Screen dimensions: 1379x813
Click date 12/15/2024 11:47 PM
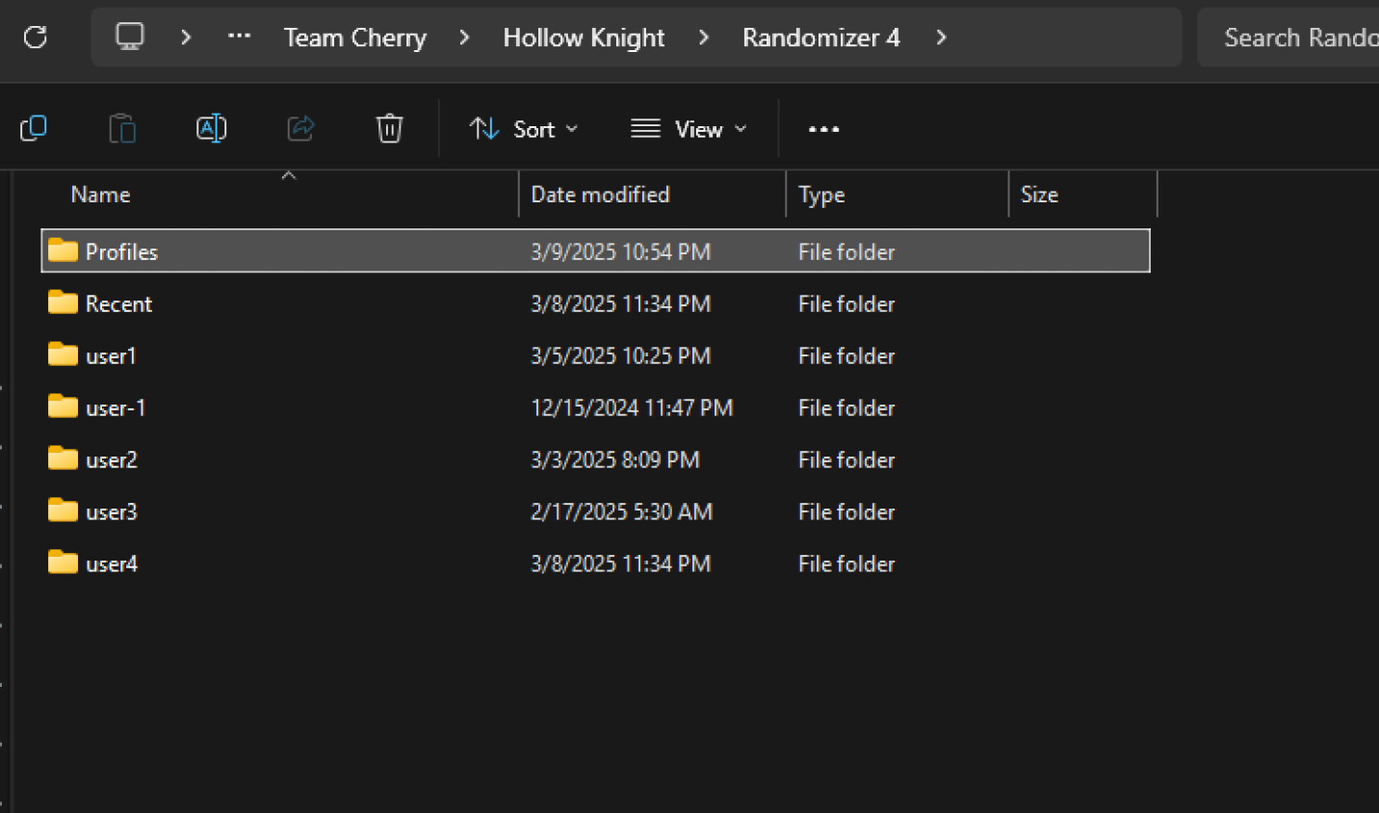632,407
